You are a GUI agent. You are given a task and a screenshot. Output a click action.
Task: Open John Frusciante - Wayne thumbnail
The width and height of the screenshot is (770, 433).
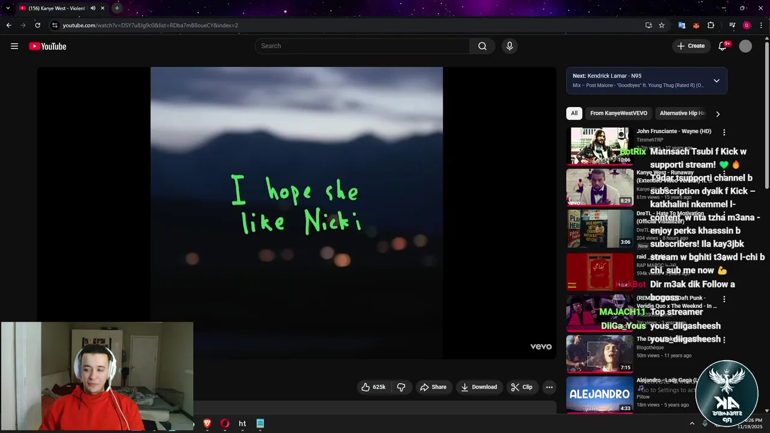coord(600,146)
